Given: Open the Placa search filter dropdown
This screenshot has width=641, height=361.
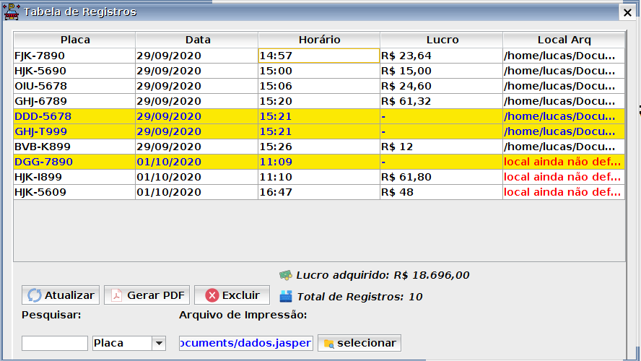Looking at the screenshot, I should coord(159,343).
